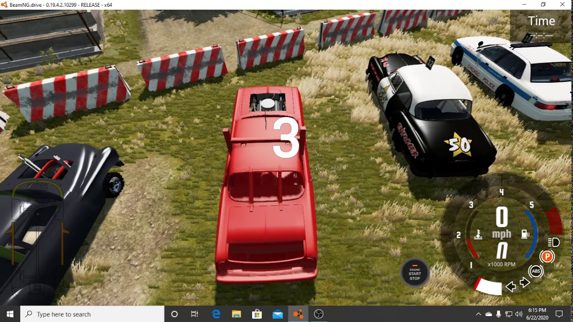The width and height of the screenshot is (573, 322).
Task: Click the mph speed readout
Action: tap(501, 223)
